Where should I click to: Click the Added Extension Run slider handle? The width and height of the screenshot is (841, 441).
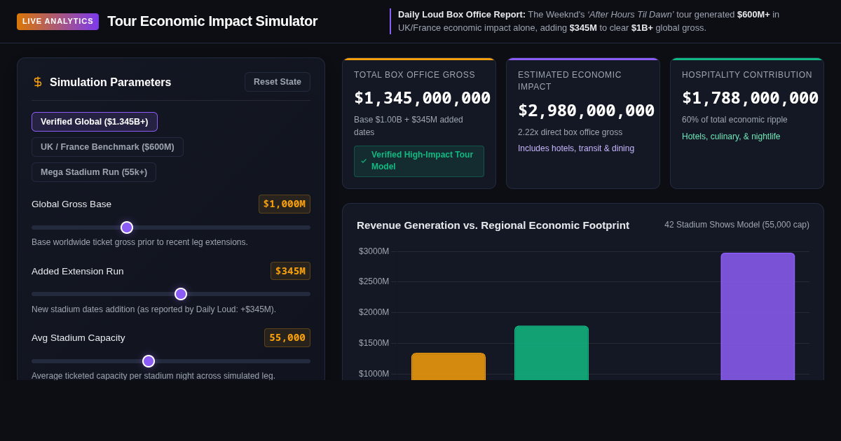(x=181, y=294)
